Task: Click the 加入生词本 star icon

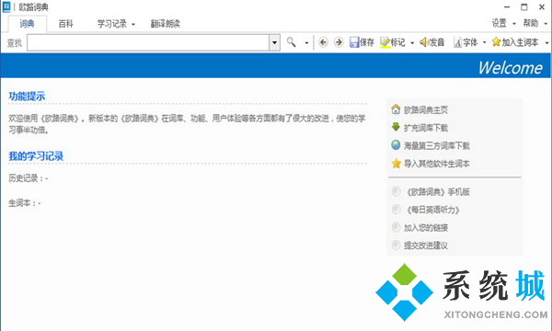Action: tap(496, 42)
